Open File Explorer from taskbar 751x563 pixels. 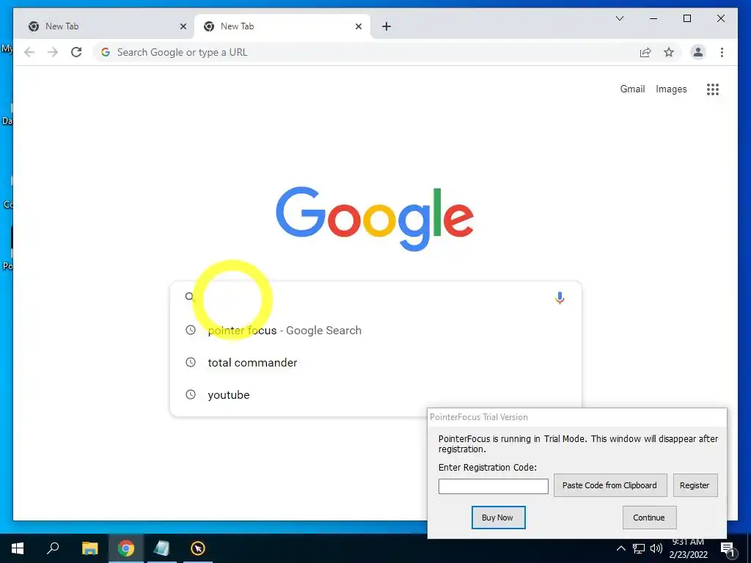89,548
